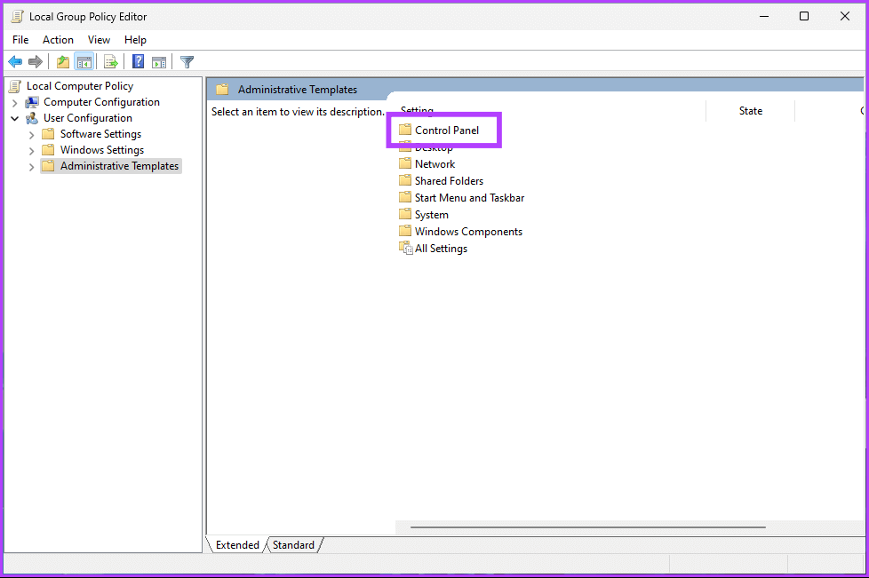Click Local Computer Policy root icon

point(16,86)
